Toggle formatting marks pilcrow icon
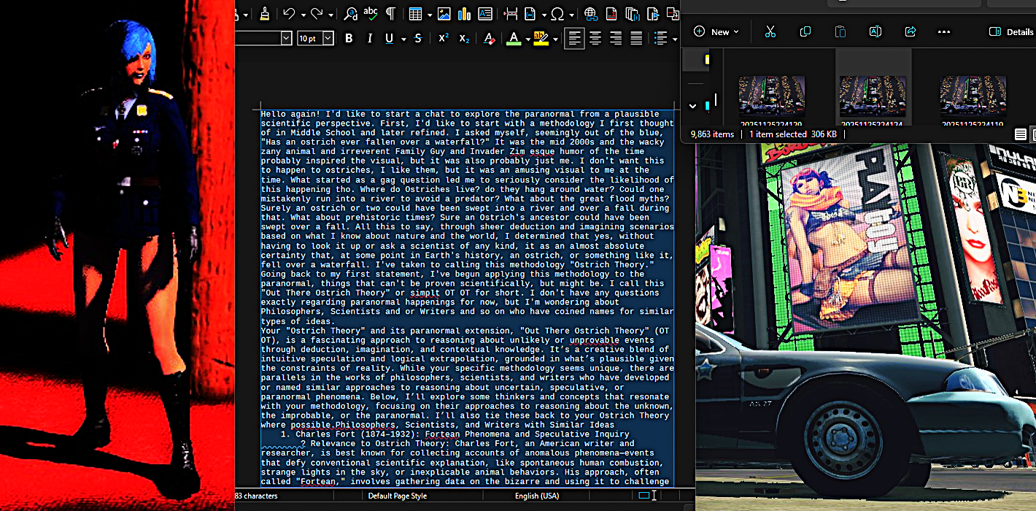The image size is (1036, 511). click(390, 13)
